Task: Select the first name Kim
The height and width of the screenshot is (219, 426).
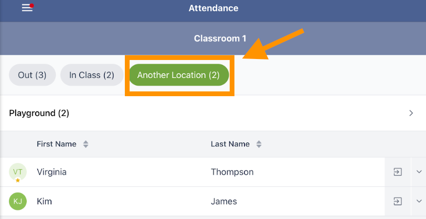Action: tap(44, 202)
